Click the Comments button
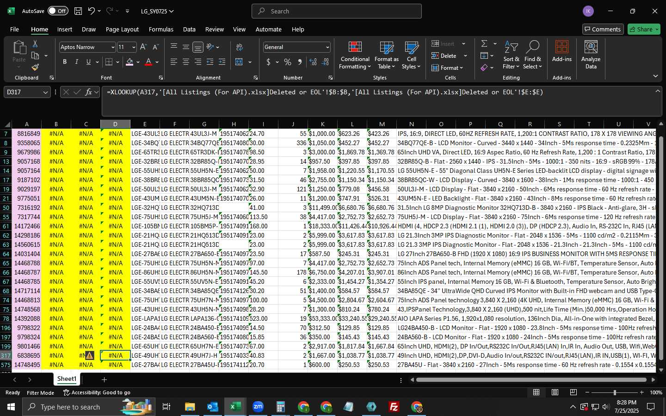The image size is (666, 416). pos(603,29)
